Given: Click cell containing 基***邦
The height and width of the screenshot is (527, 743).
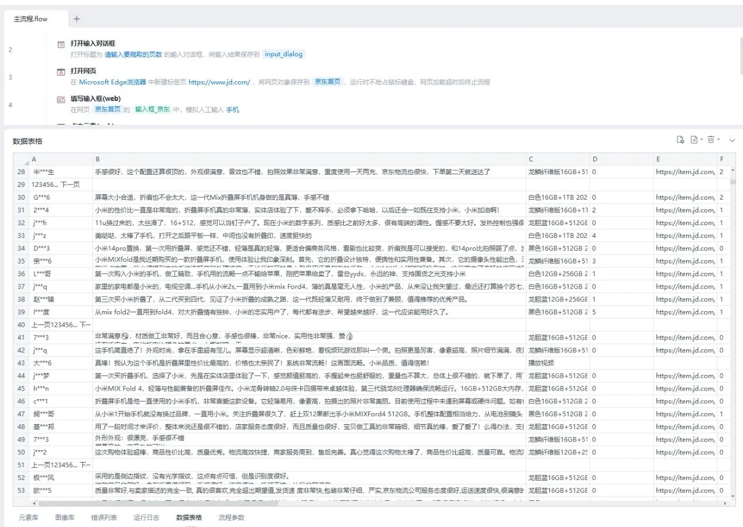Looking at the screenshot, I should 61,427.
